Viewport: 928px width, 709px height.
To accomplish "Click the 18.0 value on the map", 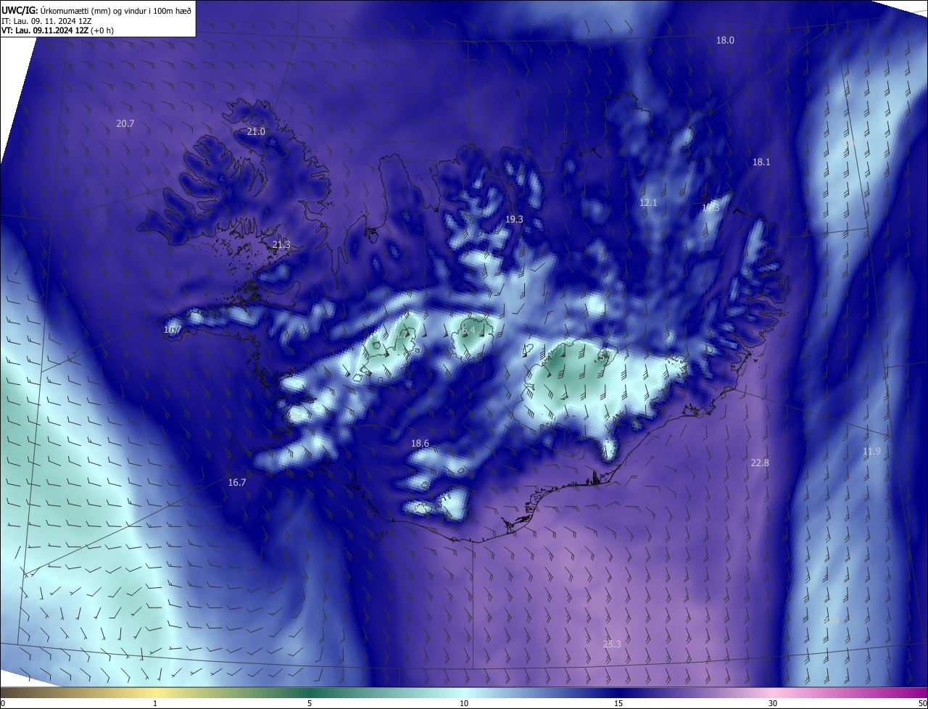I will [725, 41].
